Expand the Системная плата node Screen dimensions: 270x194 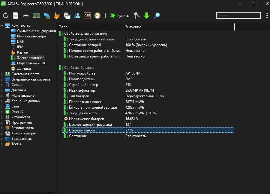point(2,74)
